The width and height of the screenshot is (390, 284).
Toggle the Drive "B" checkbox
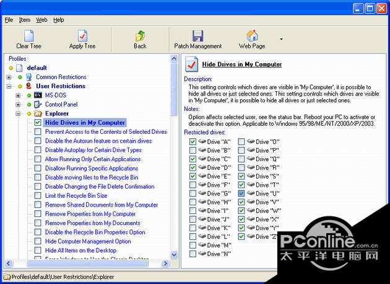(193, 150)
